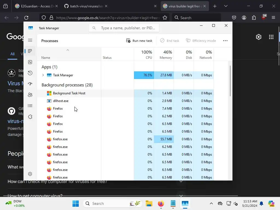This screenshot has width=280, height=210.
Task: Select the Background Task Host process
Action: tap(125, 93)
